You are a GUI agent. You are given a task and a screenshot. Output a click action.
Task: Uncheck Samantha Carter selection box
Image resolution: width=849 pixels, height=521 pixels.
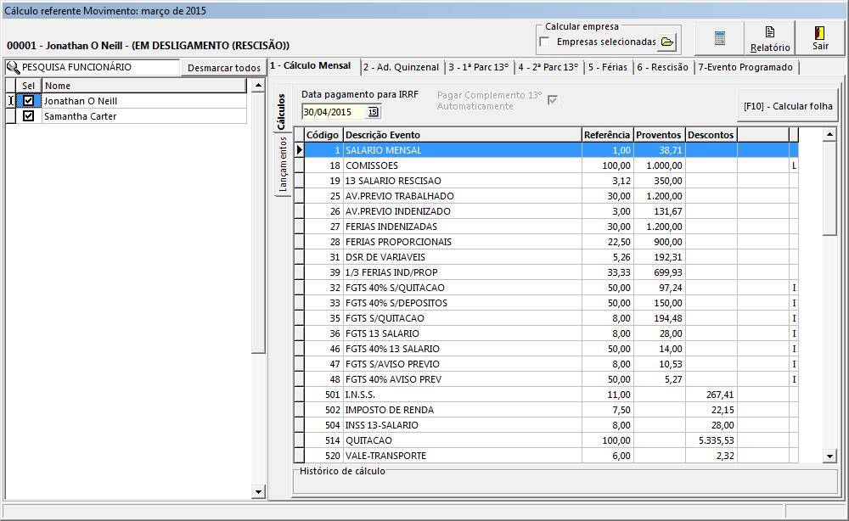(x=29, y=116)
